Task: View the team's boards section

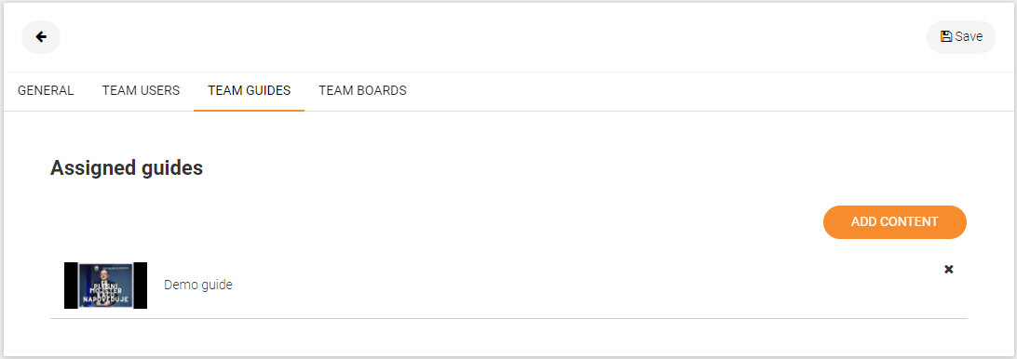Action: tap(362, 91)
